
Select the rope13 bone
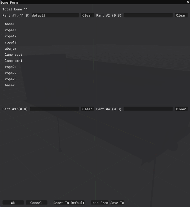pos(11,42)
